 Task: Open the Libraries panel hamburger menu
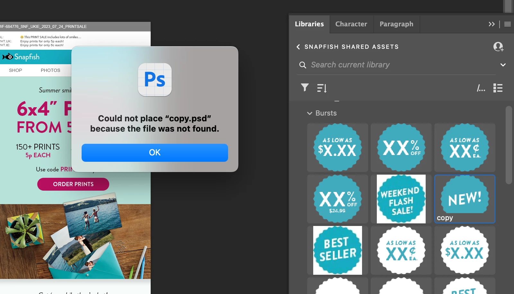508,24
